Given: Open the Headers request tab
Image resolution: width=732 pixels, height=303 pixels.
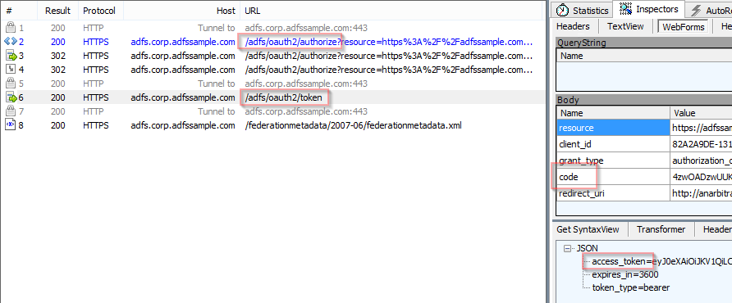Looking at the screenshot, I should pyautogui.click(x=573, y=26).
